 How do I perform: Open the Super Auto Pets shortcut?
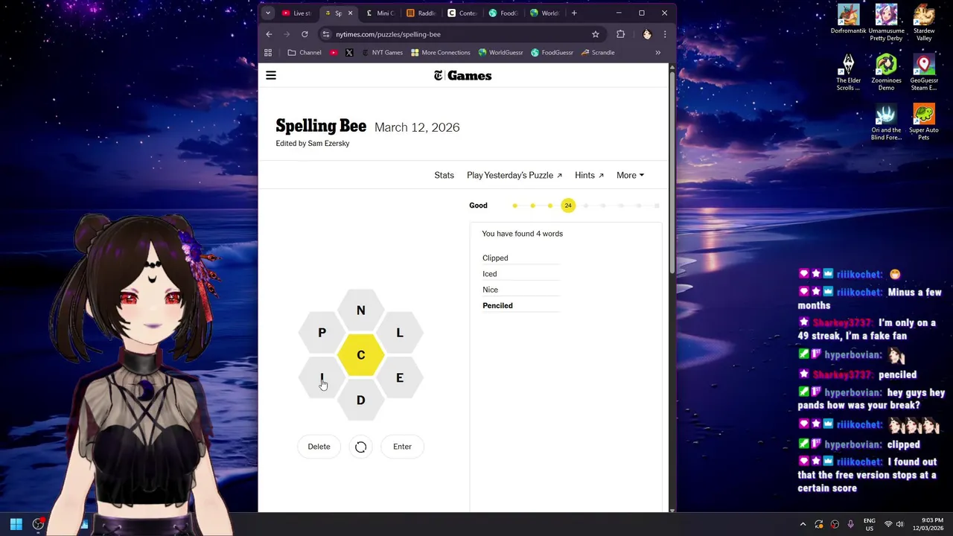pos(924,122)
